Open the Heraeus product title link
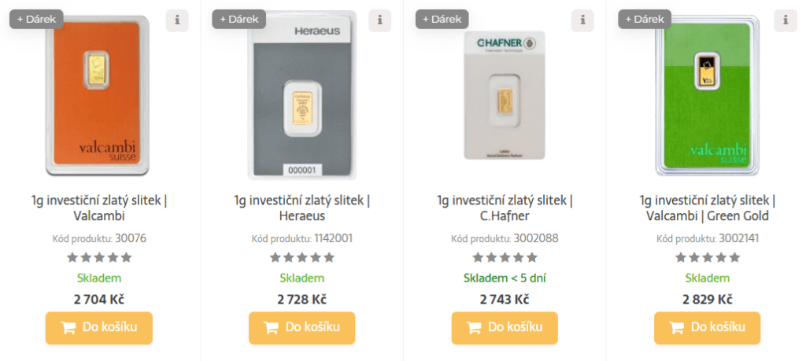The height and width of the screenshot is (361, 806). tap(301, 208)
